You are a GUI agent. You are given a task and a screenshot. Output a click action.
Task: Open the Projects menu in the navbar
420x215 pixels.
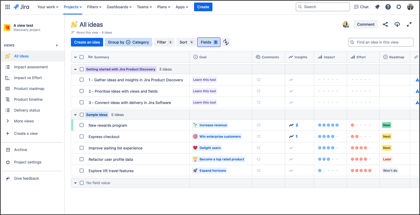click(x=72, y=7)
